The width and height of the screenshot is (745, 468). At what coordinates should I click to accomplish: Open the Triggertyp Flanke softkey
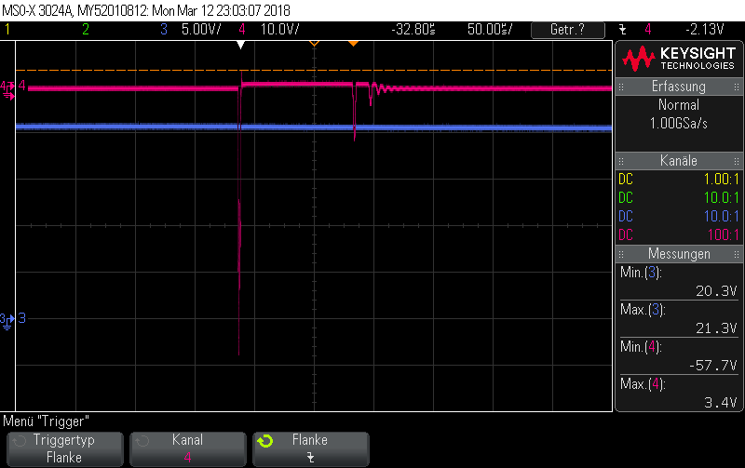click(x=65, y=449)
